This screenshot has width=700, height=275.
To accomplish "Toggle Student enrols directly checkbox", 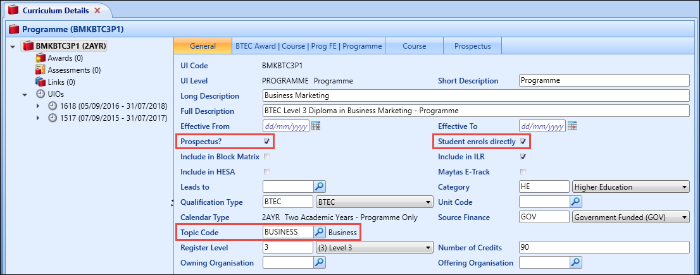I will (x=523, y=141).
